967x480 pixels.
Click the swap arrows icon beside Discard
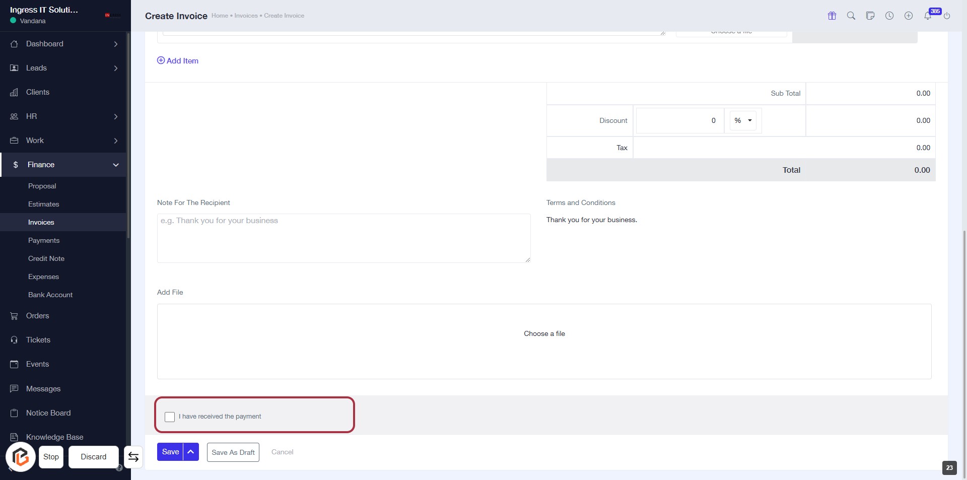[133, 457]
